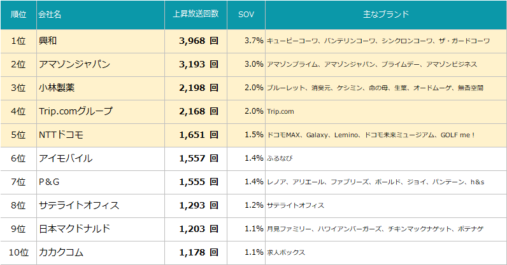Viewport: 507px width, 265px height.
Task: Click on 日本マクドナルド company cell
Action: (74, 229)
